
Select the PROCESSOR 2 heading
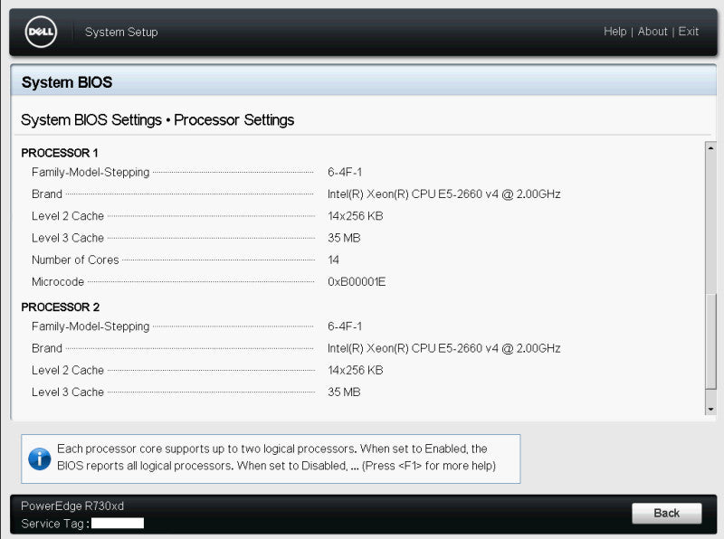(61, 307)
